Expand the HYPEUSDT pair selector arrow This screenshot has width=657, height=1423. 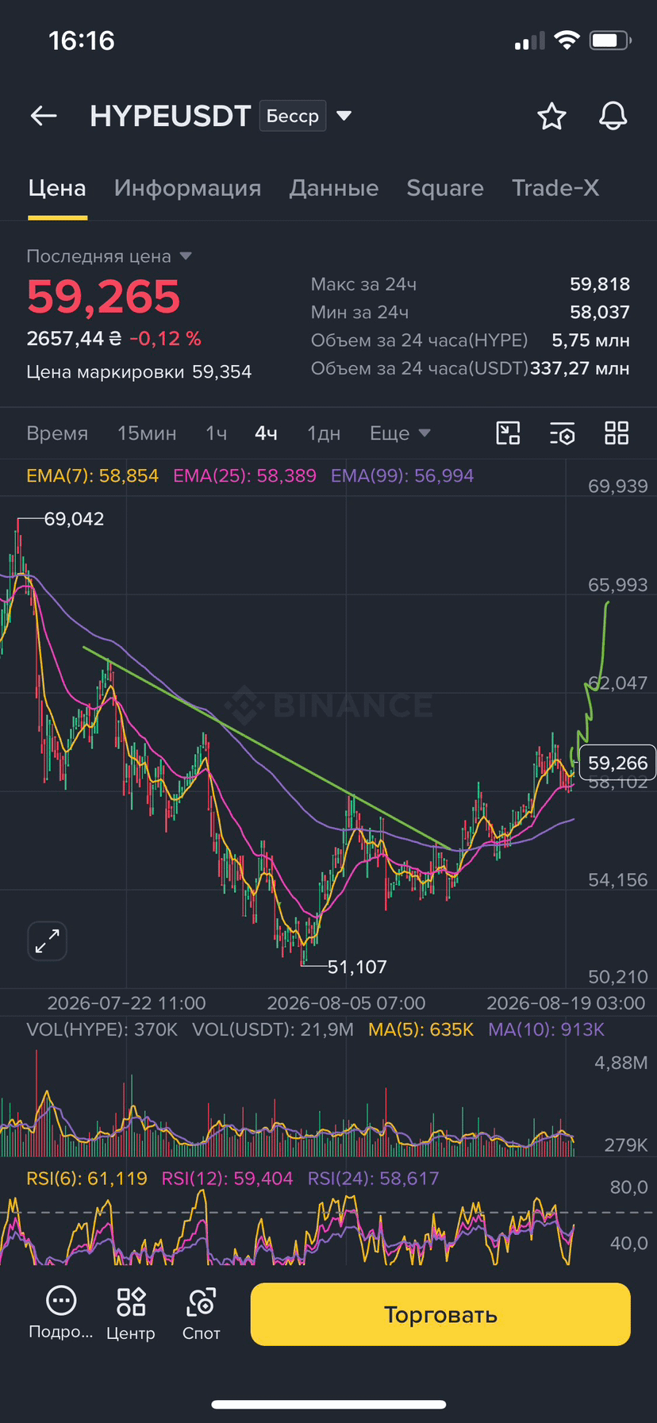click(344, 116)
